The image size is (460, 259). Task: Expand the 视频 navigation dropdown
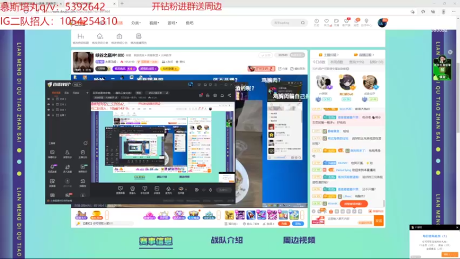pyautogui.click(x=154, y=23)
